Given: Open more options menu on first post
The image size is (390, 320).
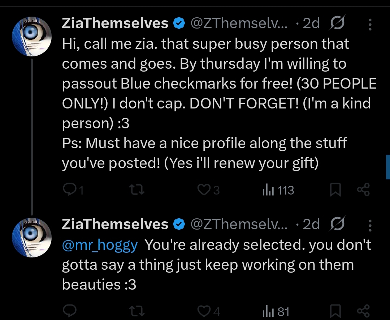Looking at the screenshot, I should (370, 24).
